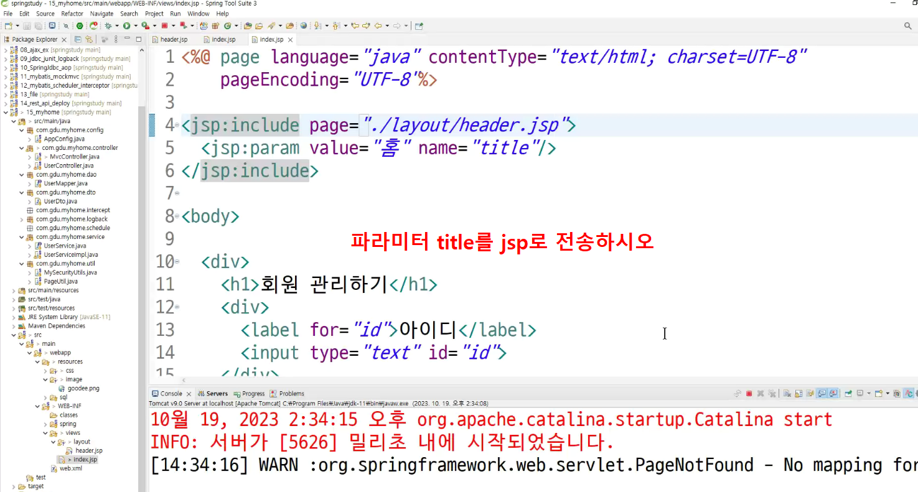Open the File menu

8,13
